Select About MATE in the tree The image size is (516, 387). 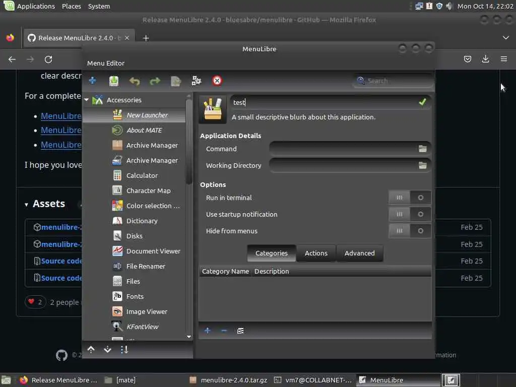(144, 131)
